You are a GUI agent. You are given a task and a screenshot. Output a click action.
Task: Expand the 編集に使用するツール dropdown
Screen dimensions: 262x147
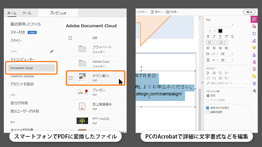246,83
